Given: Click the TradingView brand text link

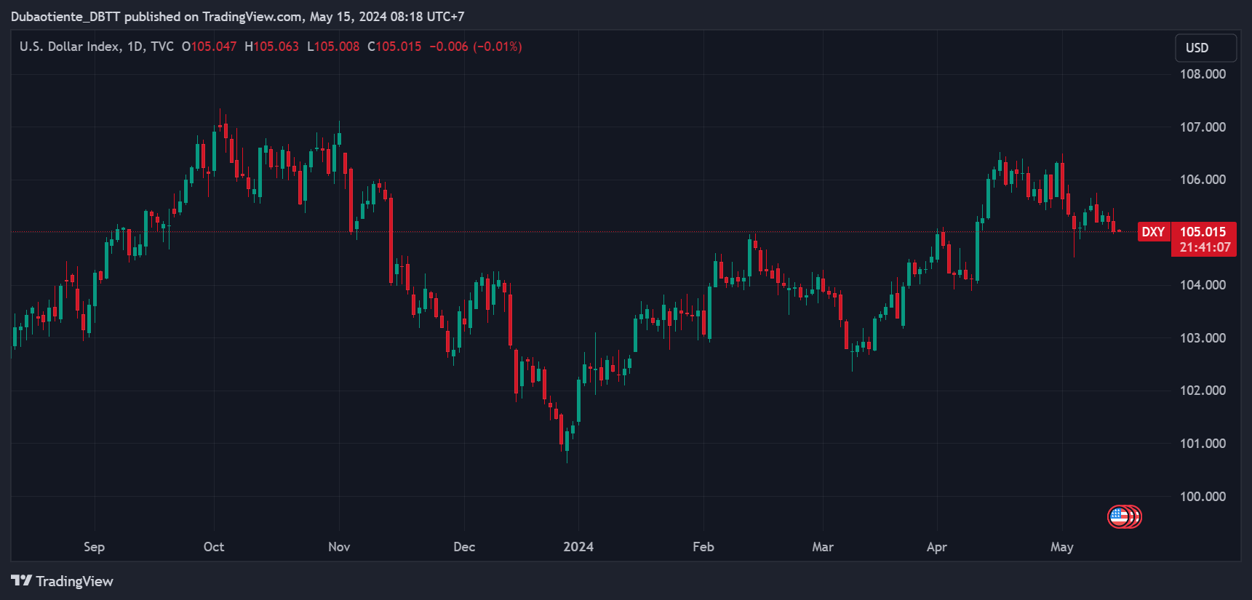Looking at the screenshot, I should point(75,581).
